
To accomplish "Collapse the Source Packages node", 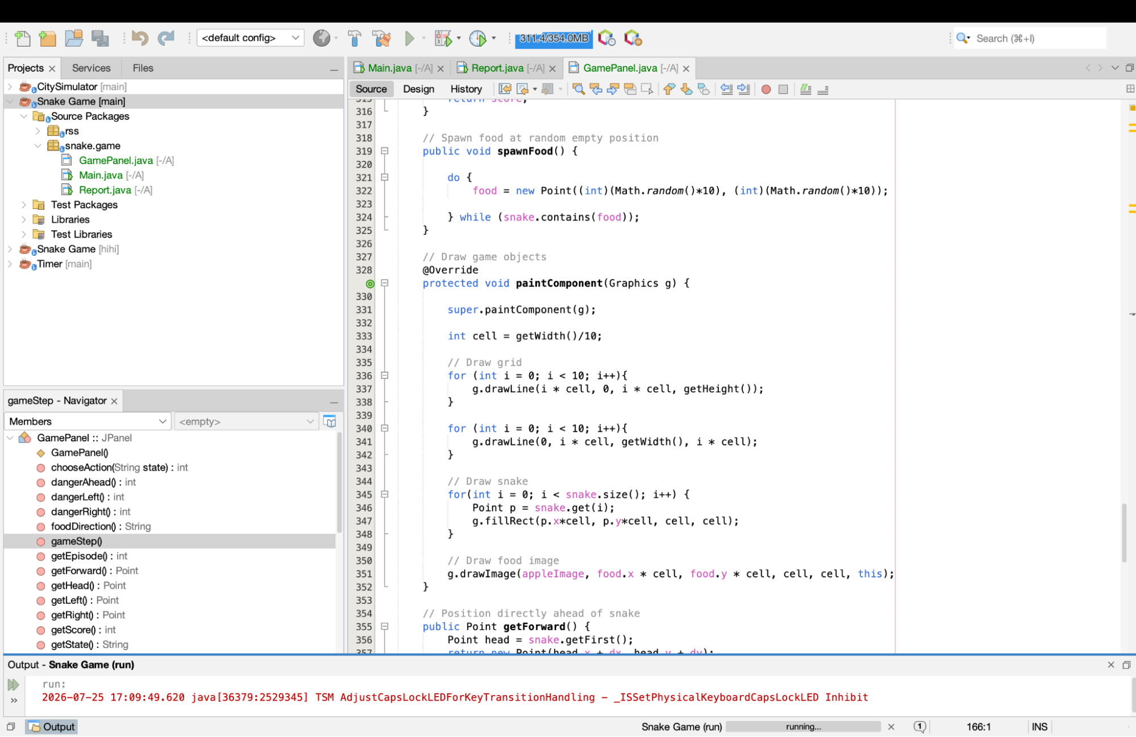I will 23,116.
